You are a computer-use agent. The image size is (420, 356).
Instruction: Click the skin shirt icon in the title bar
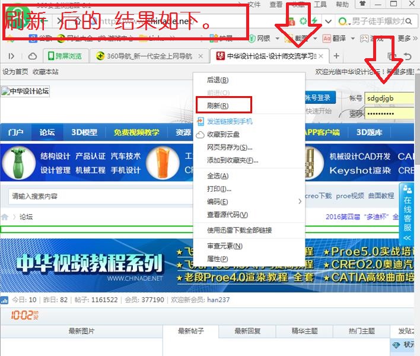coord(362,4)
